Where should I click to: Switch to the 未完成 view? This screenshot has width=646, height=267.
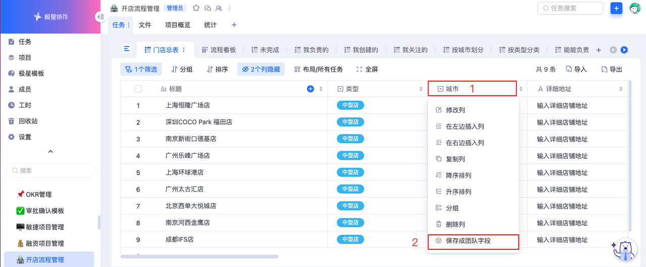(x=265, y=50)
